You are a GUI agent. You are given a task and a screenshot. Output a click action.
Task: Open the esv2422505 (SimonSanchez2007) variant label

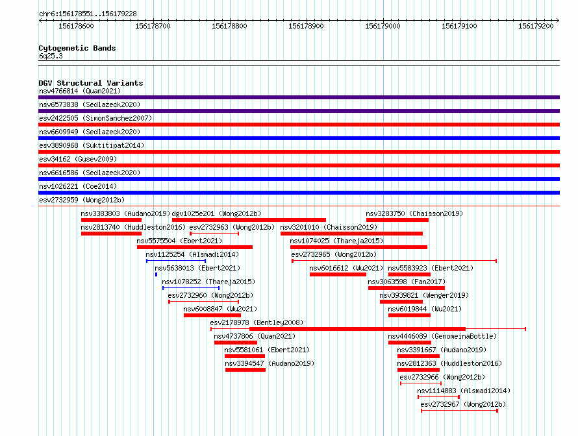[x=95, y=118]
